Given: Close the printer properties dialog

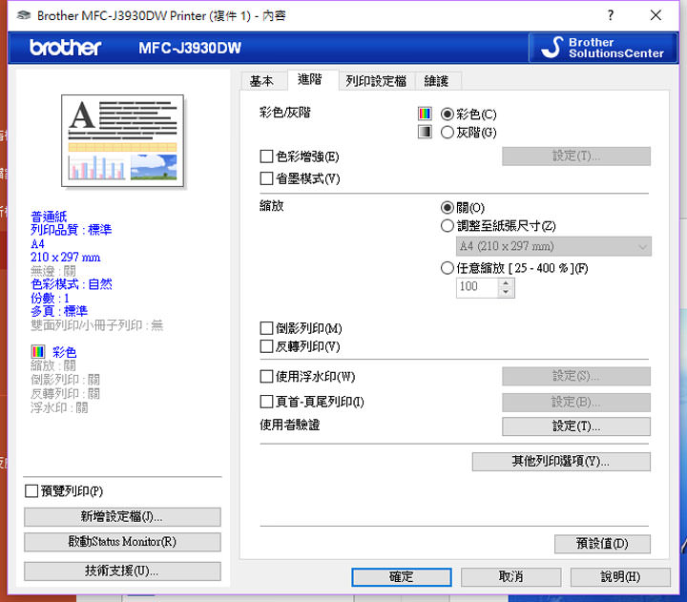Looking at the screenshot, I should (656, 15).
